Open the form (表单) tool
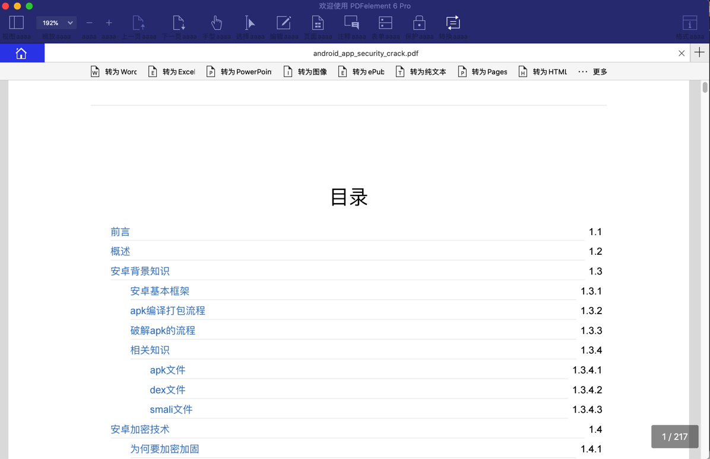Viewport: 710px width, 459px height. [x=385, y=23]
